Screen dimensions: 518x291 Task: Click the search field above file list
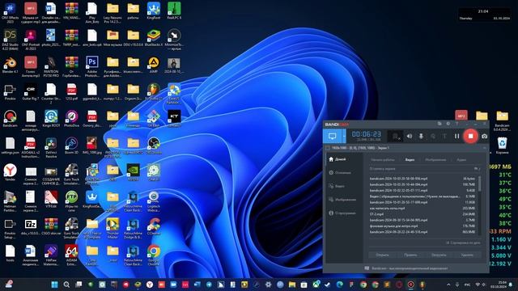pyautogui.click(x=421, y=169)
